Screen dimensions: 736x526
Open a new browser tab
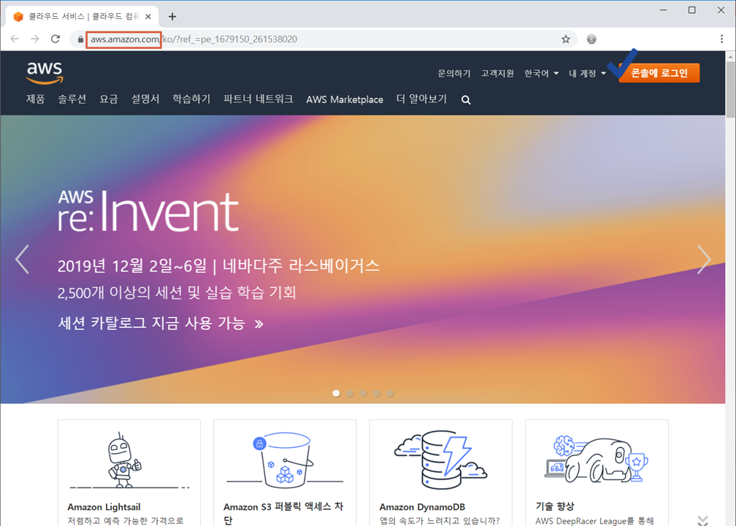(172, 16)
